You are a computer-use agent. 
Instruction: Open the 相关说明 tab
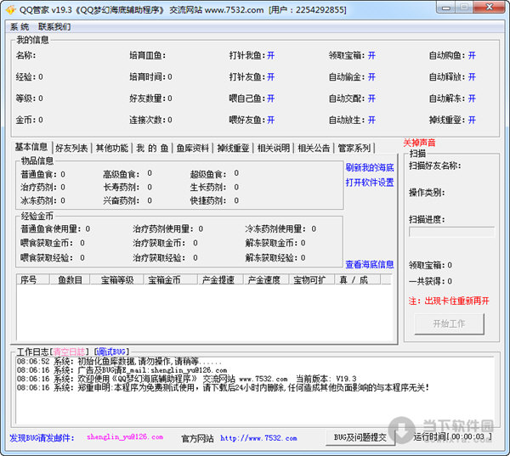coord(274,149)
